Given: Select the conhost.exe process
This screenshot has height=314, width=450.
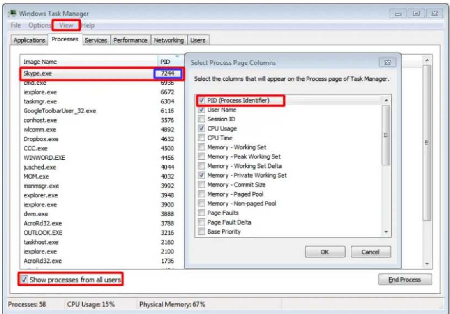Looking at the screenshot, I should point(102,120).
